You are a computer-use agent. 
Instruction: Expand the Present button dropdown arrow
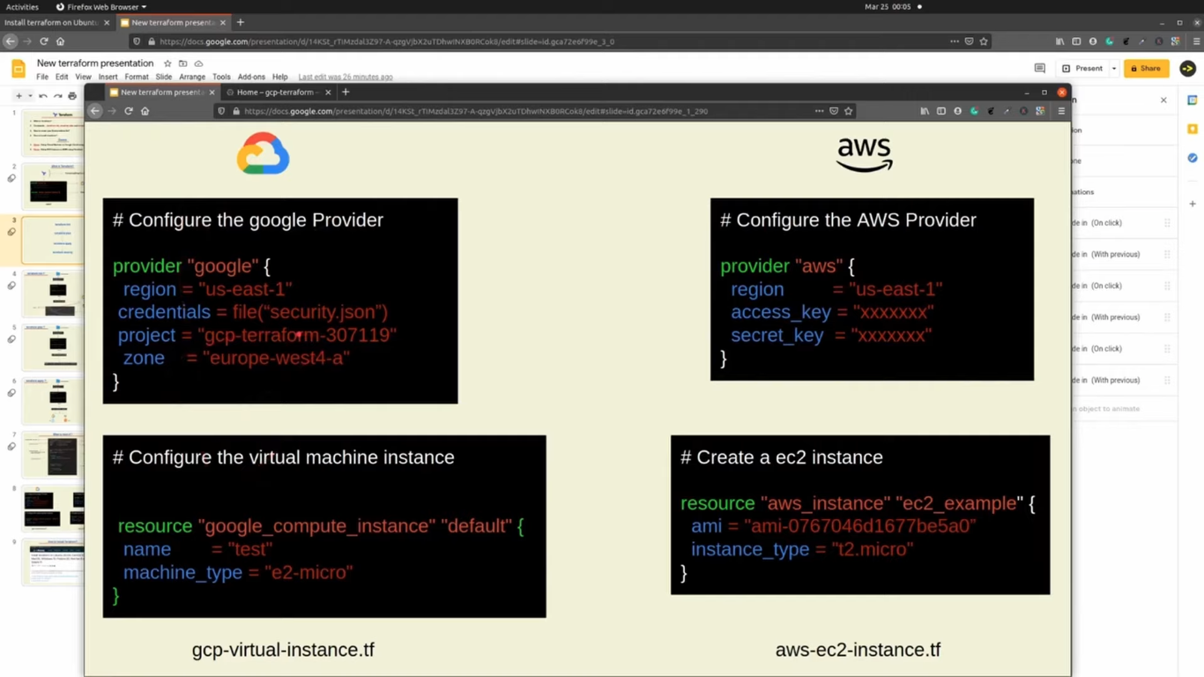coord(1113,68)
